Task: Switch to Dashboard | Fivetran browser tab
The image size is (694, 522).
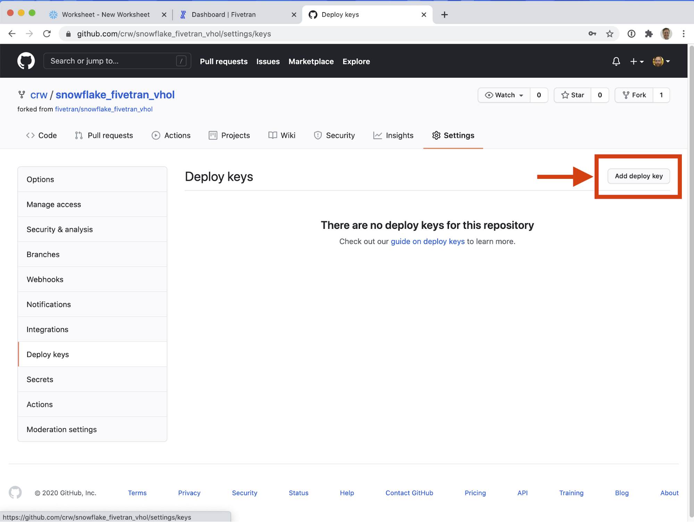Action: (224, 15)
